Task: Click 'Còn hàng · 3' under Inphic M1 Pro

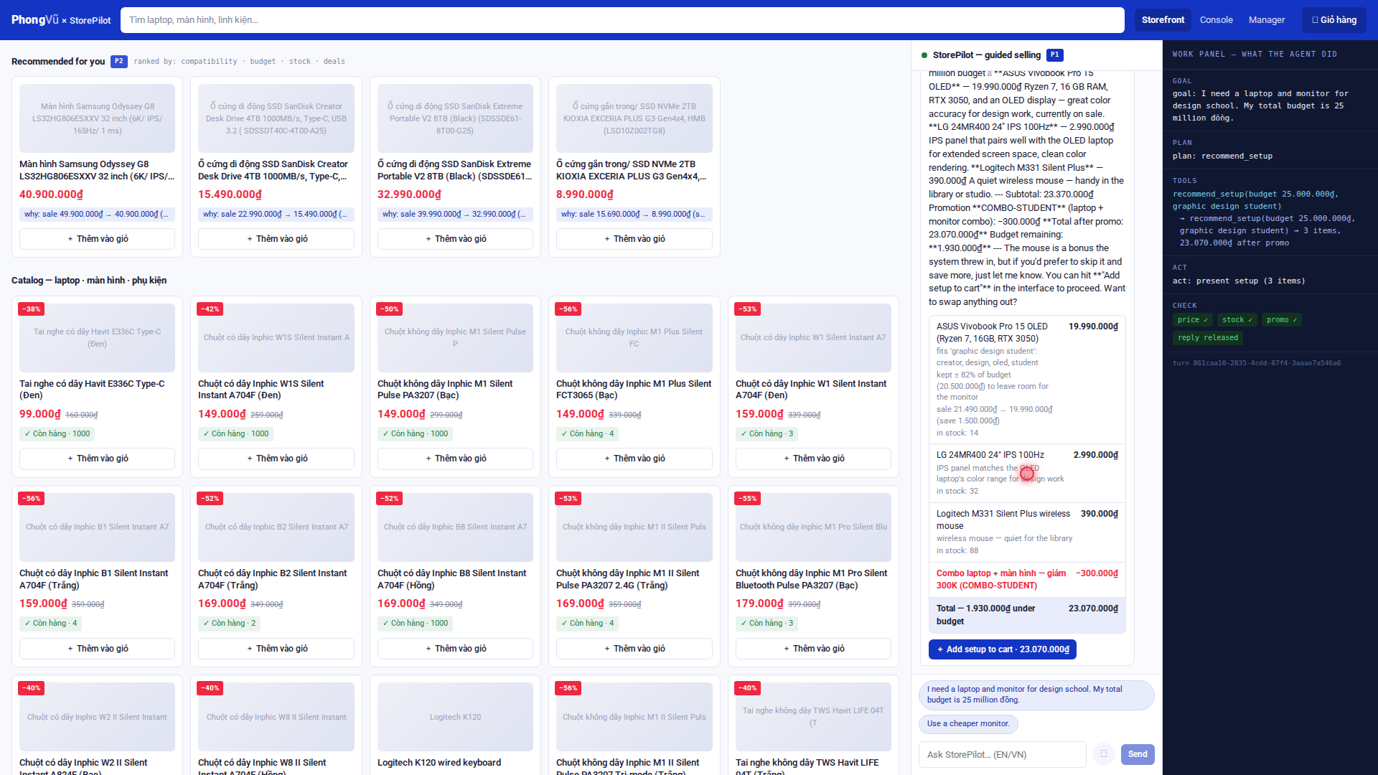Action: pos(767,623)
